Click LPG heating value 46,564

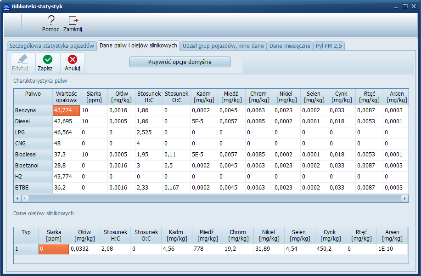click(66, 132)
